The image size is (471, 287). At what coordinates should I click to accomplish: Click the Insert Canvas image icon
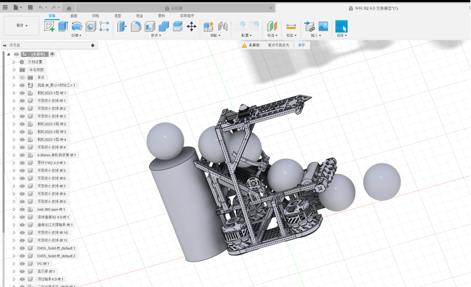(323, 27)
